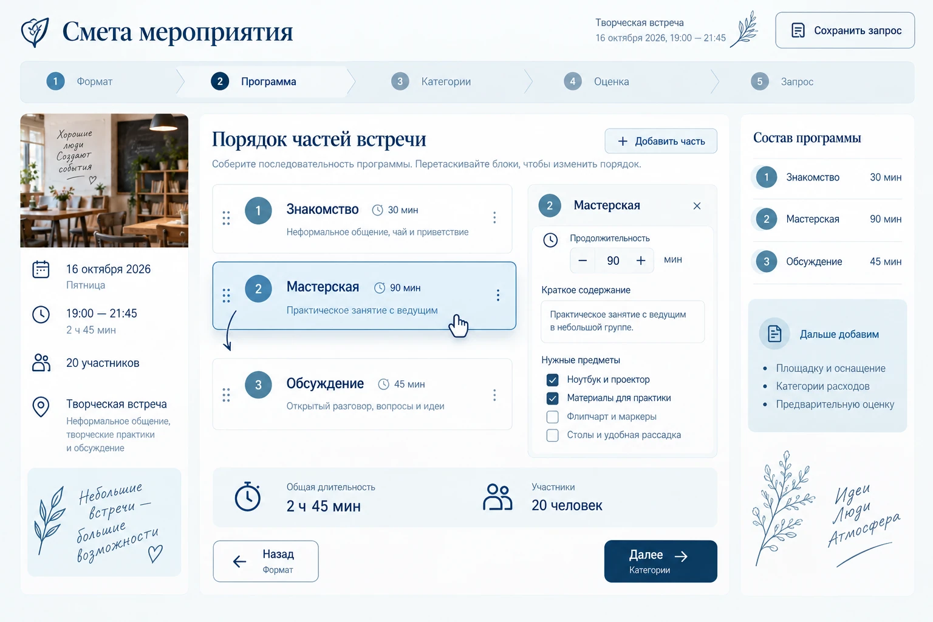Screen dimensions: 933x622
Task: Open the three-dot menu for Мастерская
Action: coord(498,295)
